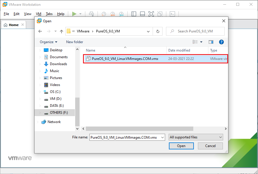Click Revert to Snapshot toolbar icon

(113, 14)
